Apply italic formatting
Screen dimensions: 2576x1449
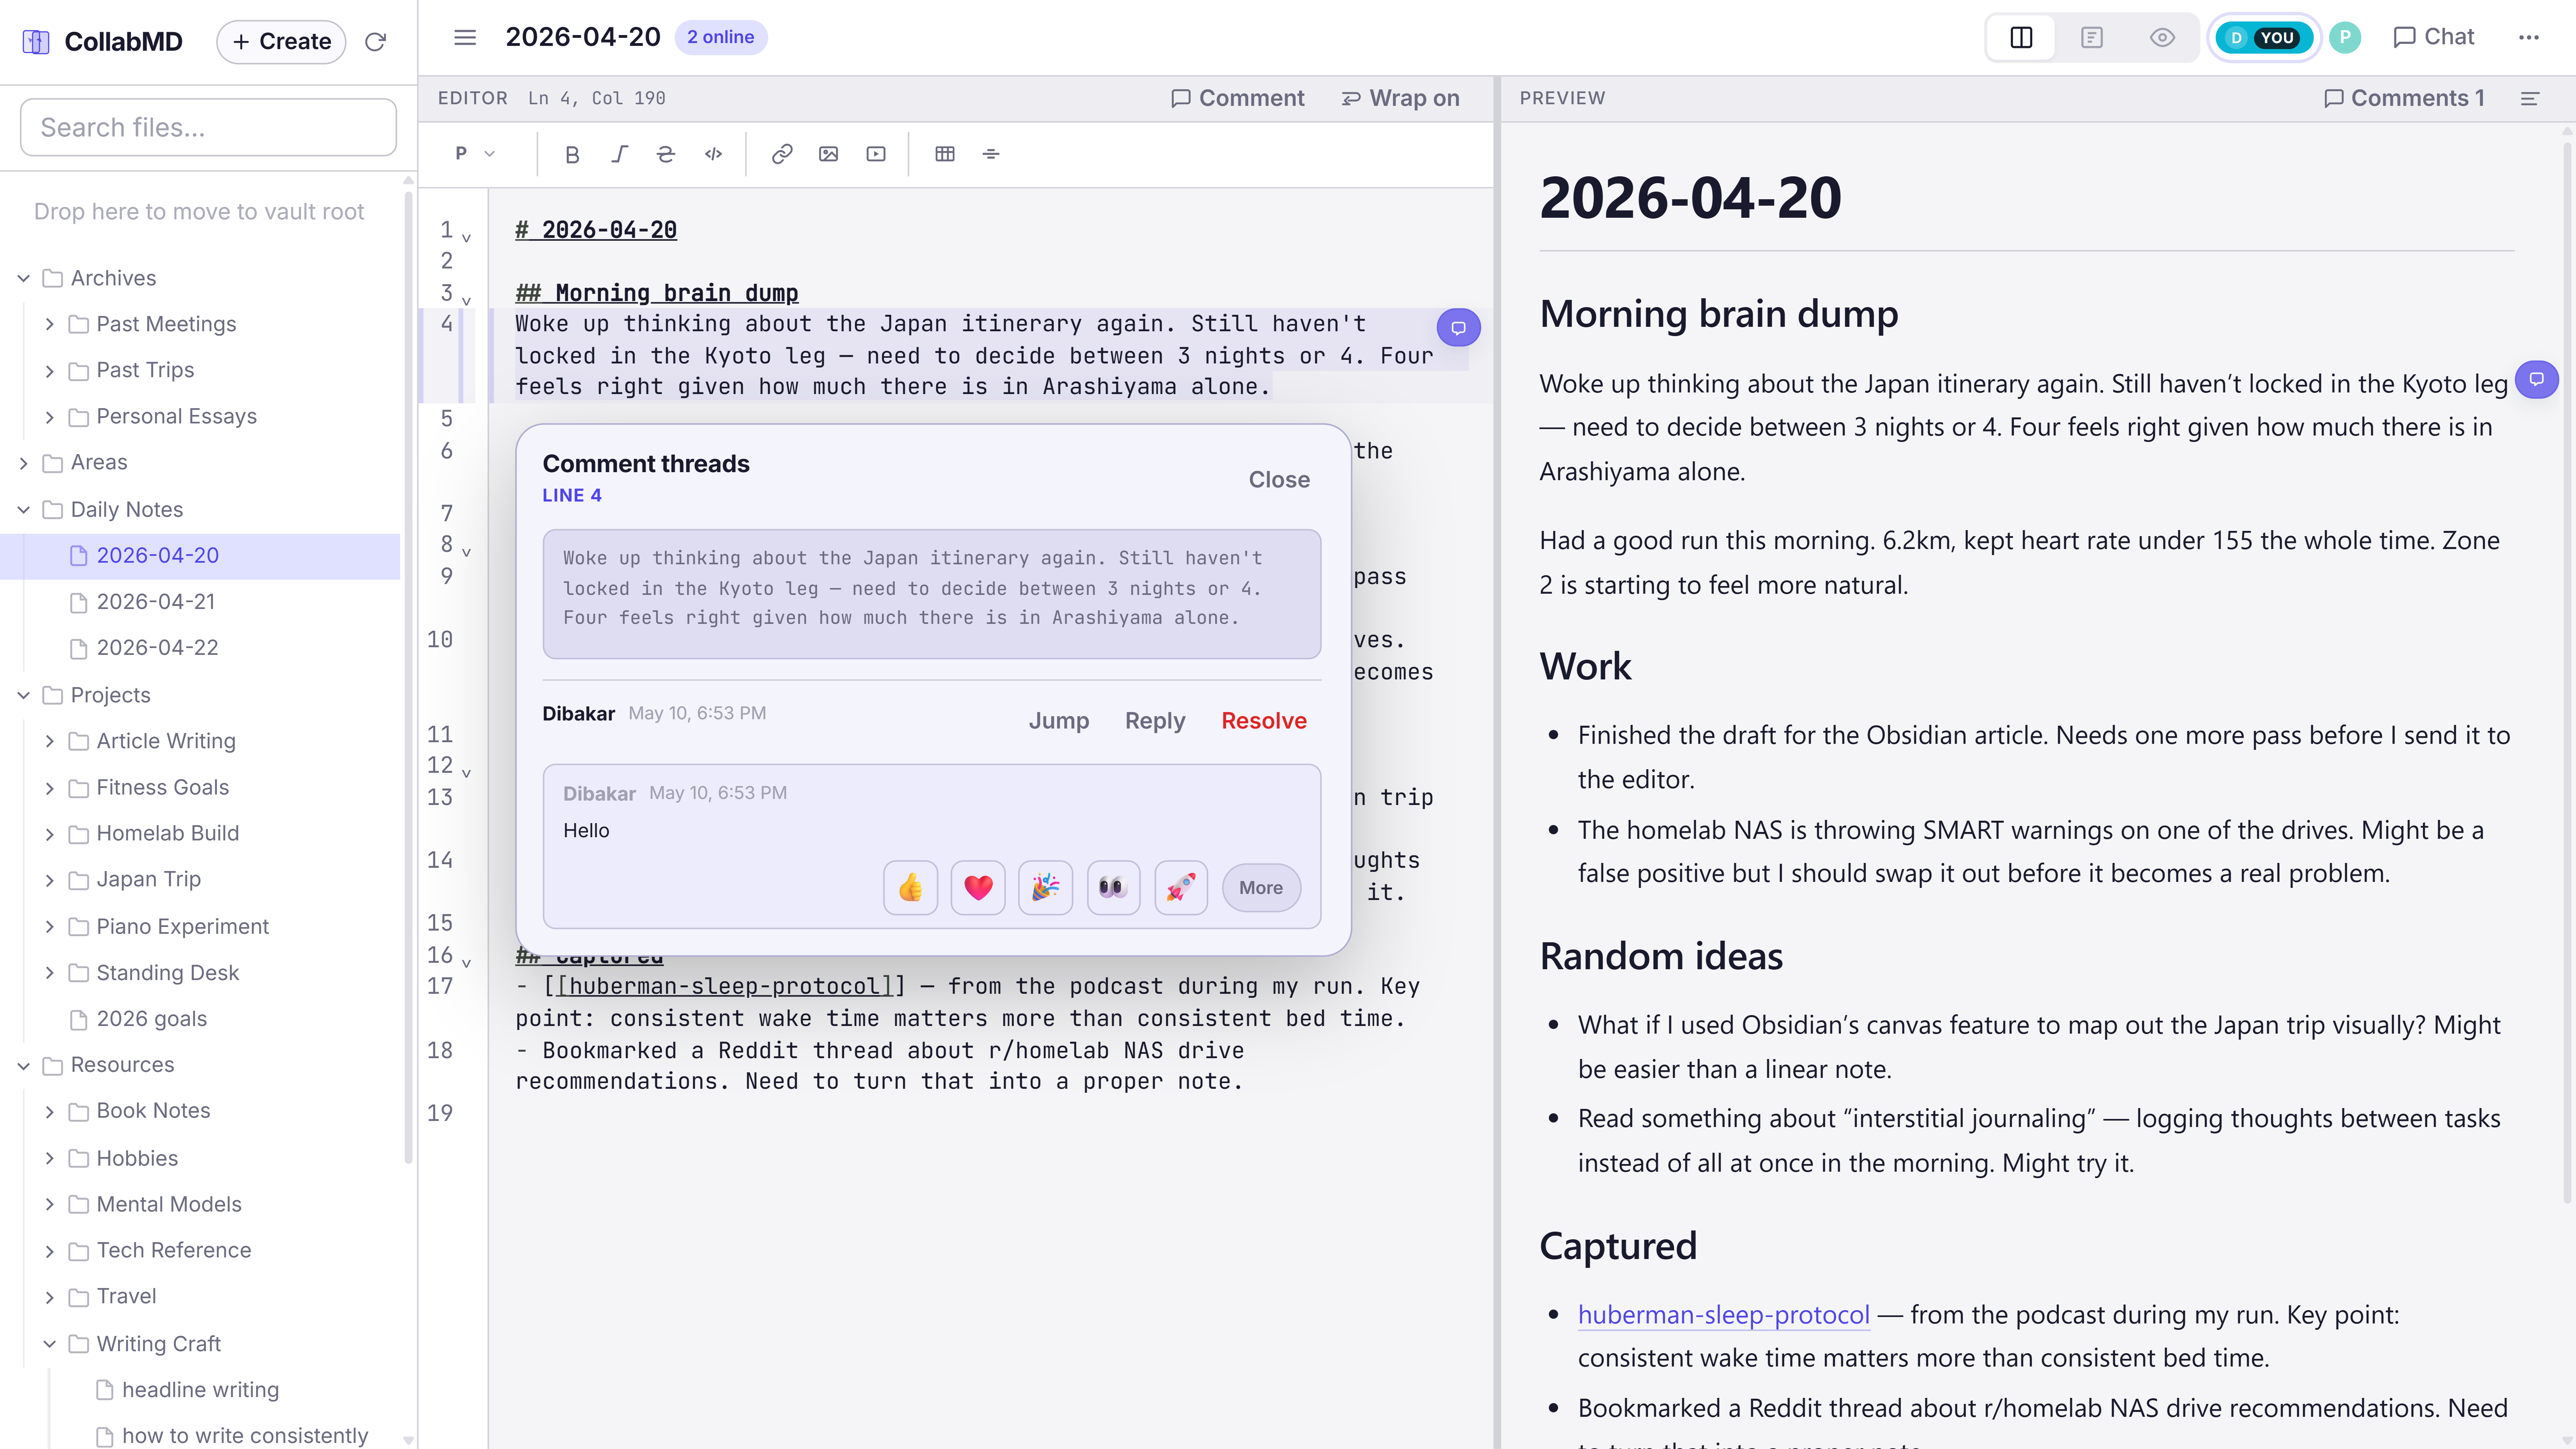click(619, 154)
